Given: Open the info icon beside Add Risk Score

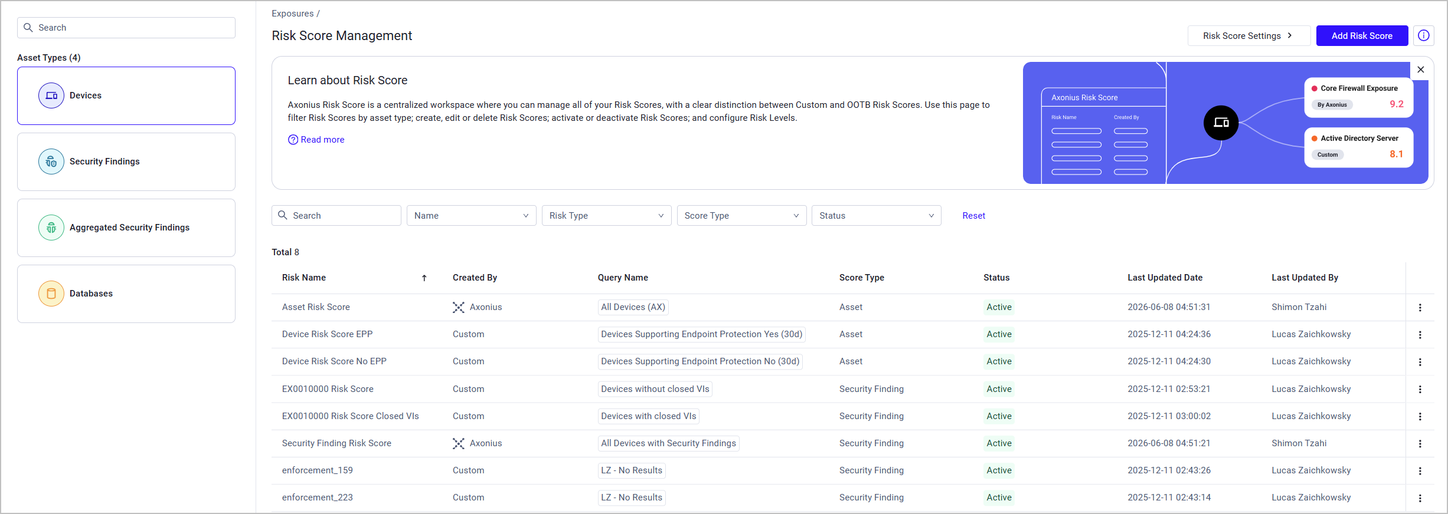Looking at the screenshot, I should [1424, 35].
